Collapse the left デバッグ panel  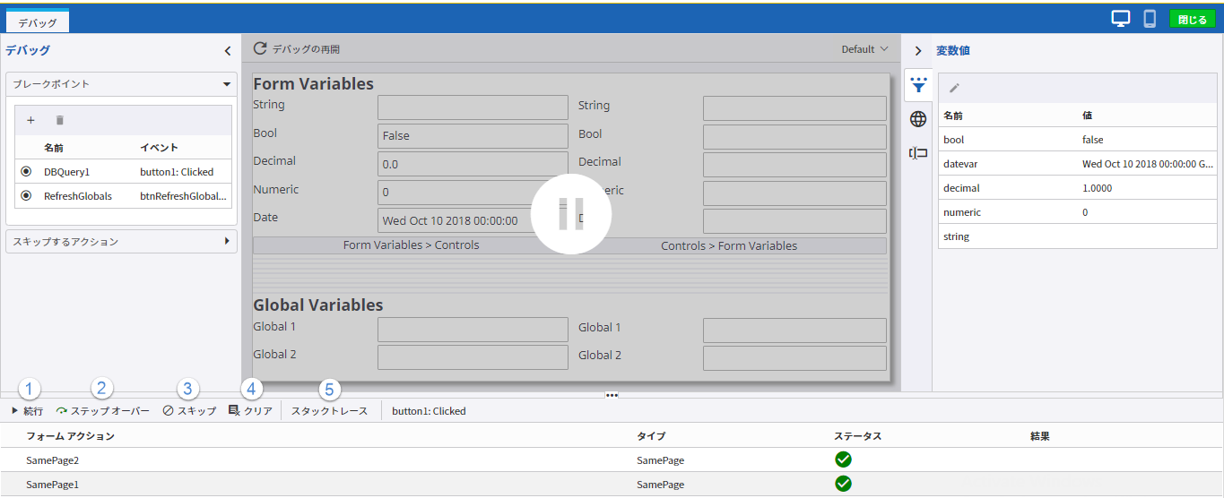tap(228, 51)
